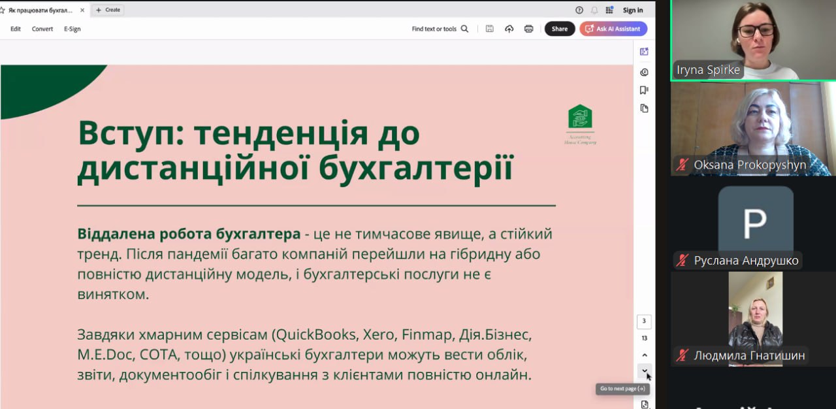Click the print icon in the toolbar
836x409 pixels.
point(528,29)
